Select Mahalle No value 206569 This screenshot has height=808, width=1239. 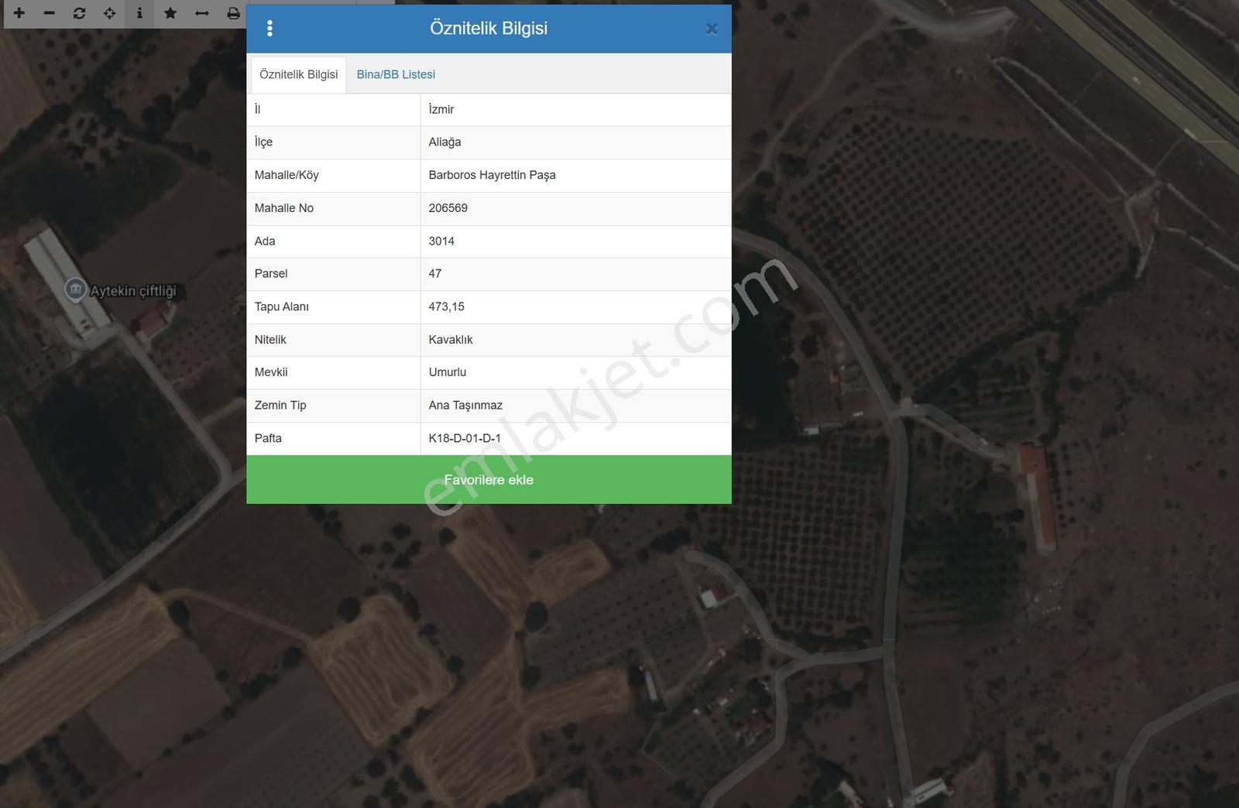448,207
